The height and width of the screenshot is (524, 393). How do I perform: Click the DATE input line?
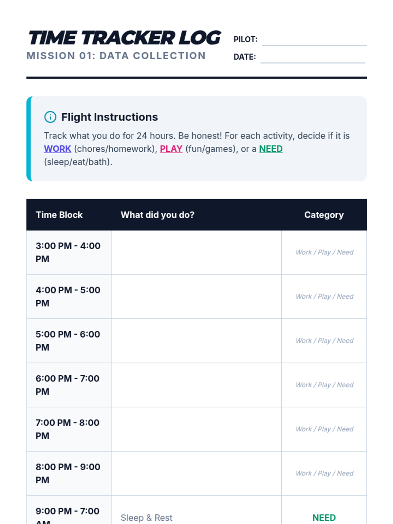coord(313,57)
